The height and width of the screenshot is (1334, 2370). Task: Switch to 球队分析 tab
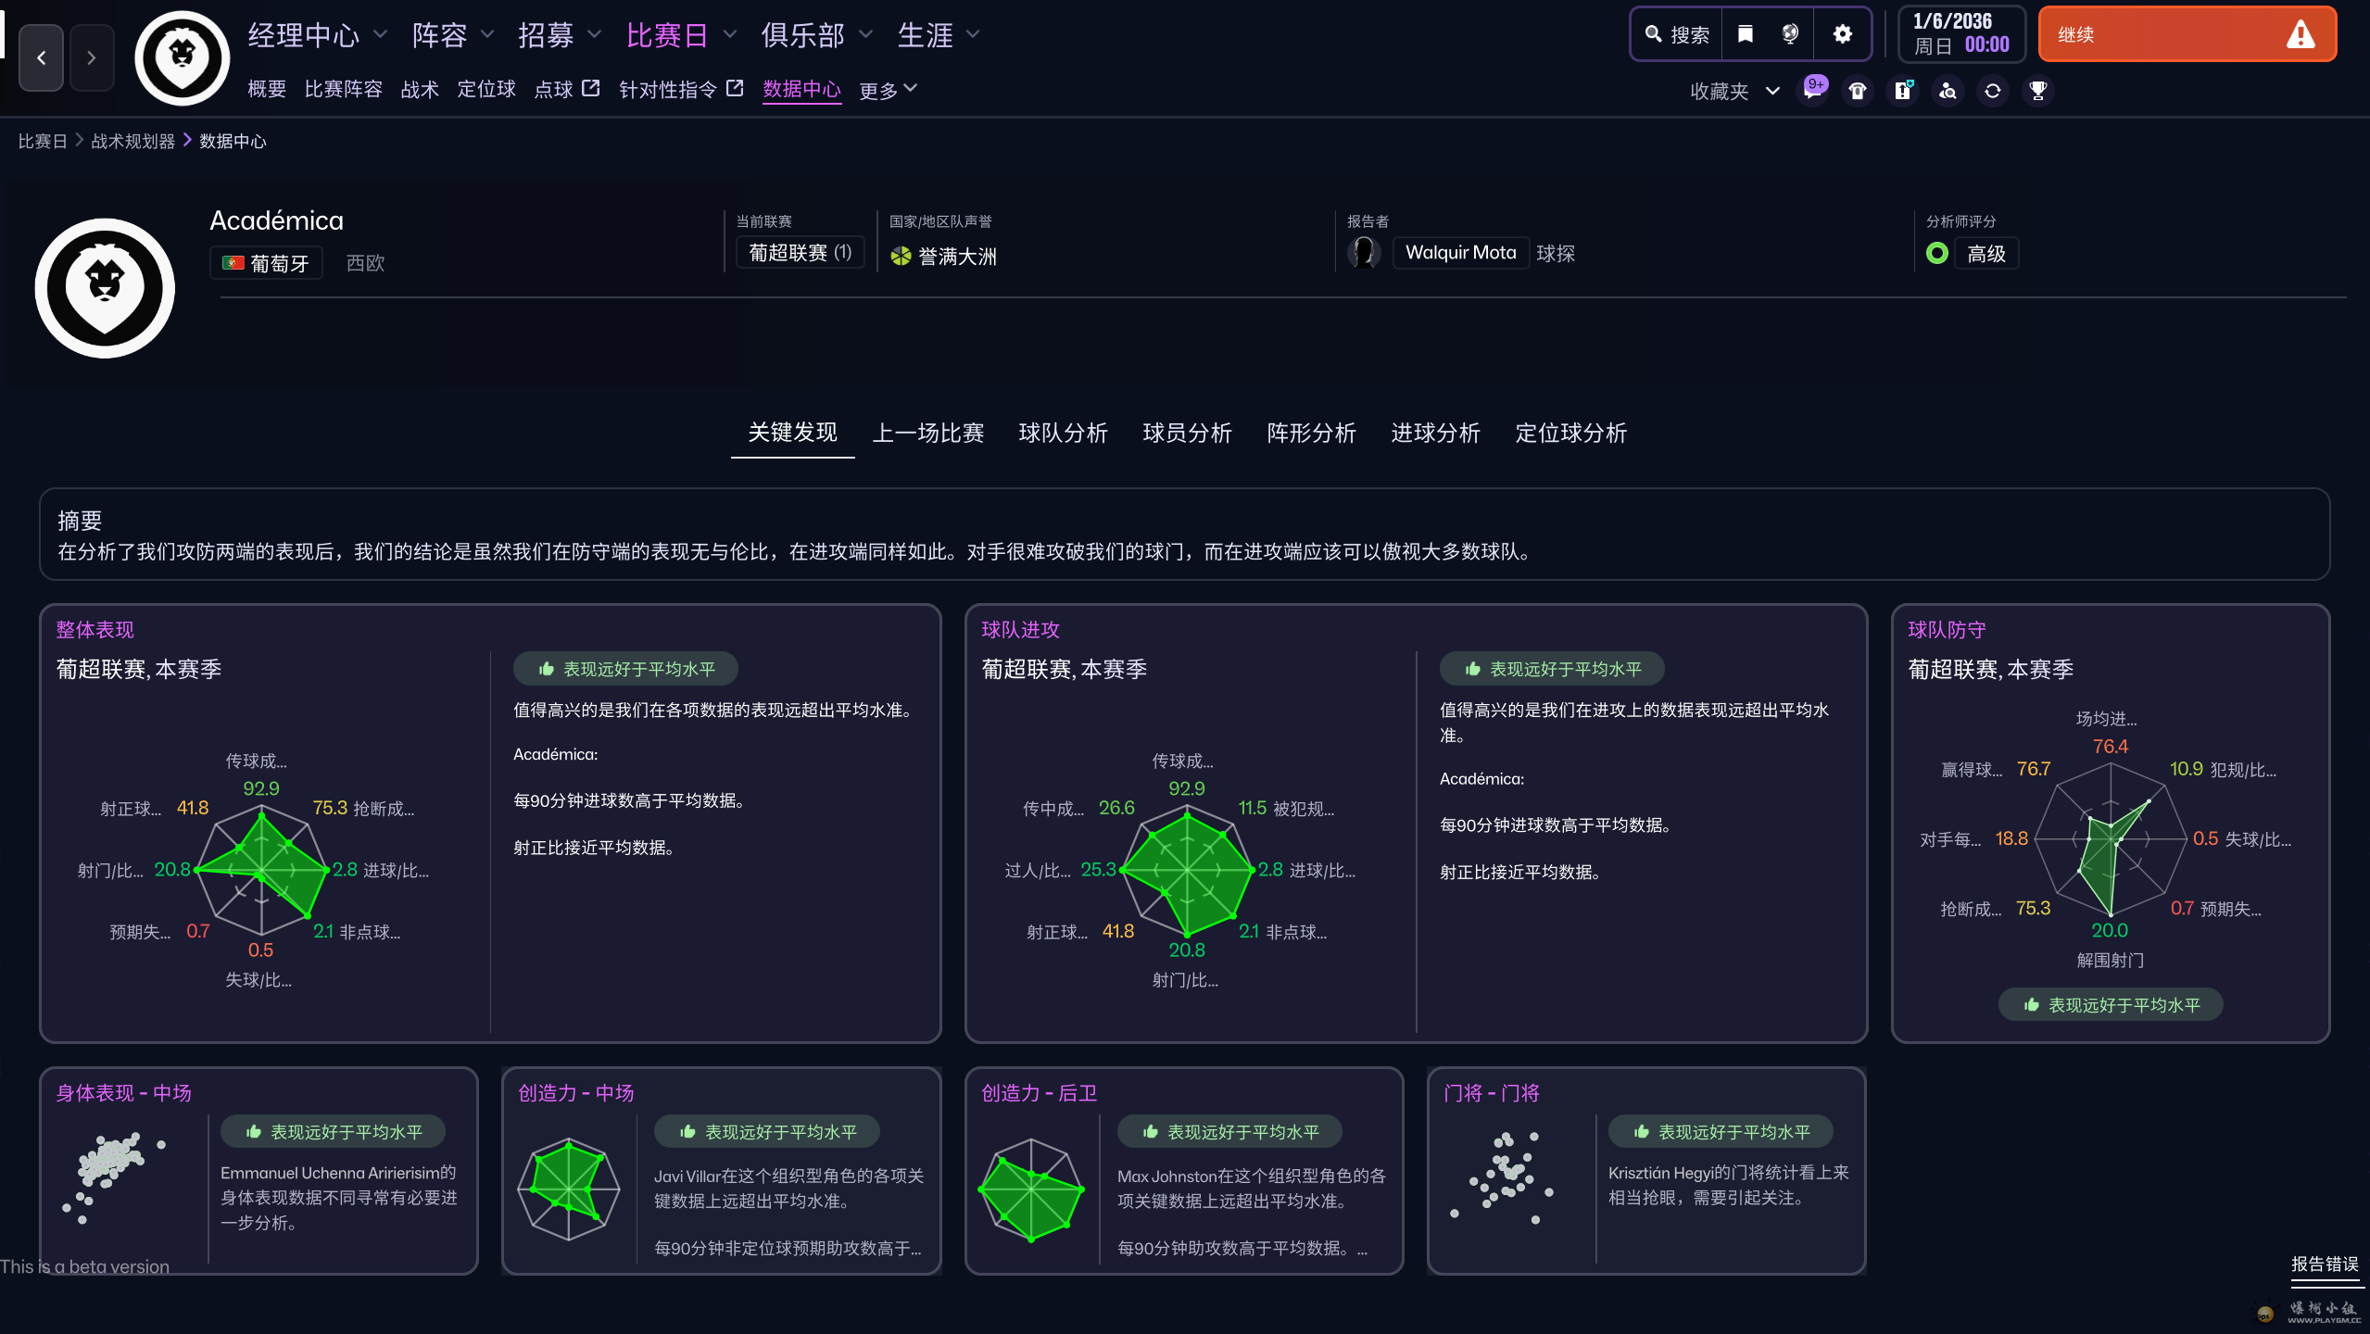pos(1063,433)
